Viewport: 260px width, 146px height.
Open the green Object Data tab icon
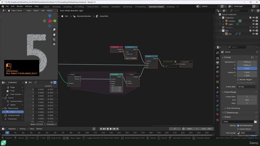coord(218,110)
